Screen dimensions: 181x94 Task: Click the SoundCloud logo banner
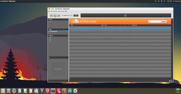(x=84, y=21)
